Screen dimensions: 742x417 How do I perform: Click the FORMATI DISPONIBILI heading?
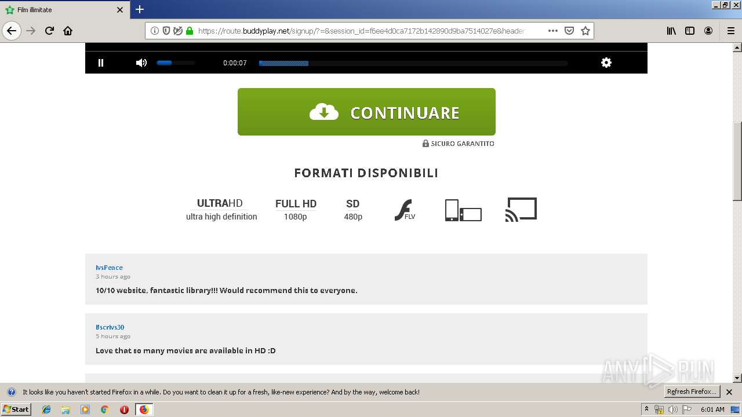(366, 173)
